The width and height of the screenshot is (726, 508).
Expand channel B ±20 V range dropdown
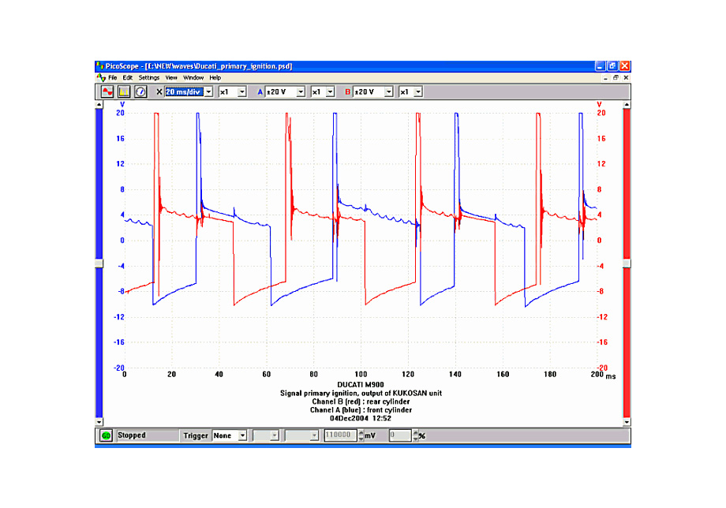tap(388, 92)
